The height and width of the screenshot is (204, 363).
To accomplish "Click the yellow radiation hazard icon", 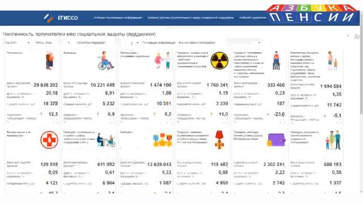I will [x=220, y=61].
